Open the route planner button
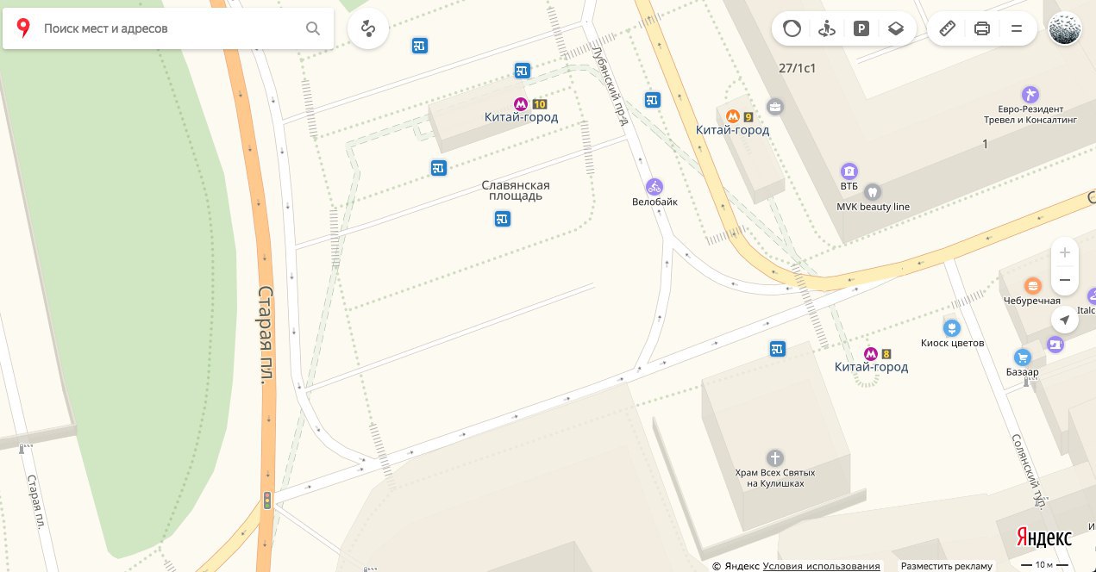Viewport: 1096px width, 572px height. click(368, 28)
